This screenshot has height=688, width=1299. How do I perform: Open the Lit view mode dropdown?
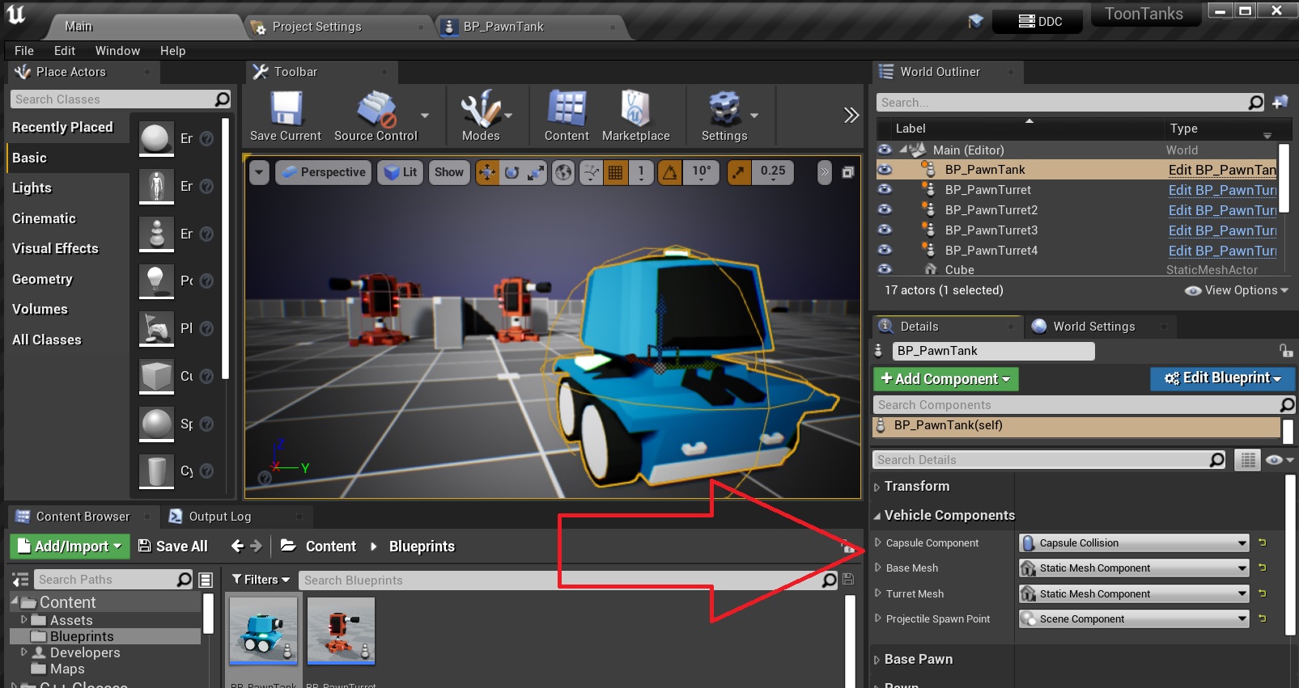pos(401,172)
